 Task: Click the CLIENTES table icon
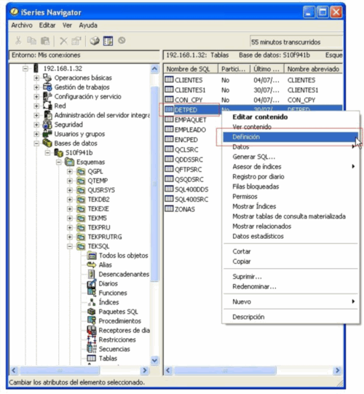pyautogui.click(x=169, y=79)
